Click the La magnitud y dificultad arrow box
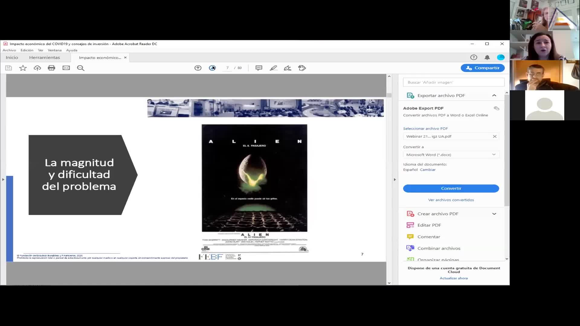580x326 pixels. pyautogui.click(x=83, y=175)
